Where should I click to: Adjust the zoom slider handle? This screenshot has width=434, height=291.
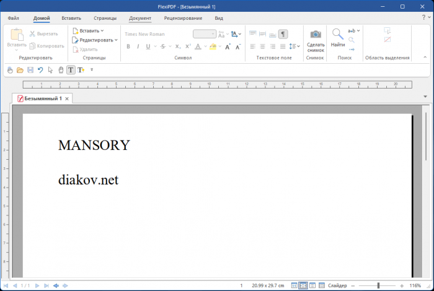(x=378, y=286)
